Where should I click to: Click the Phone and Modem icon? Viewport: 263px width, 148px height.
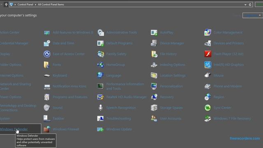click(208, 86)
